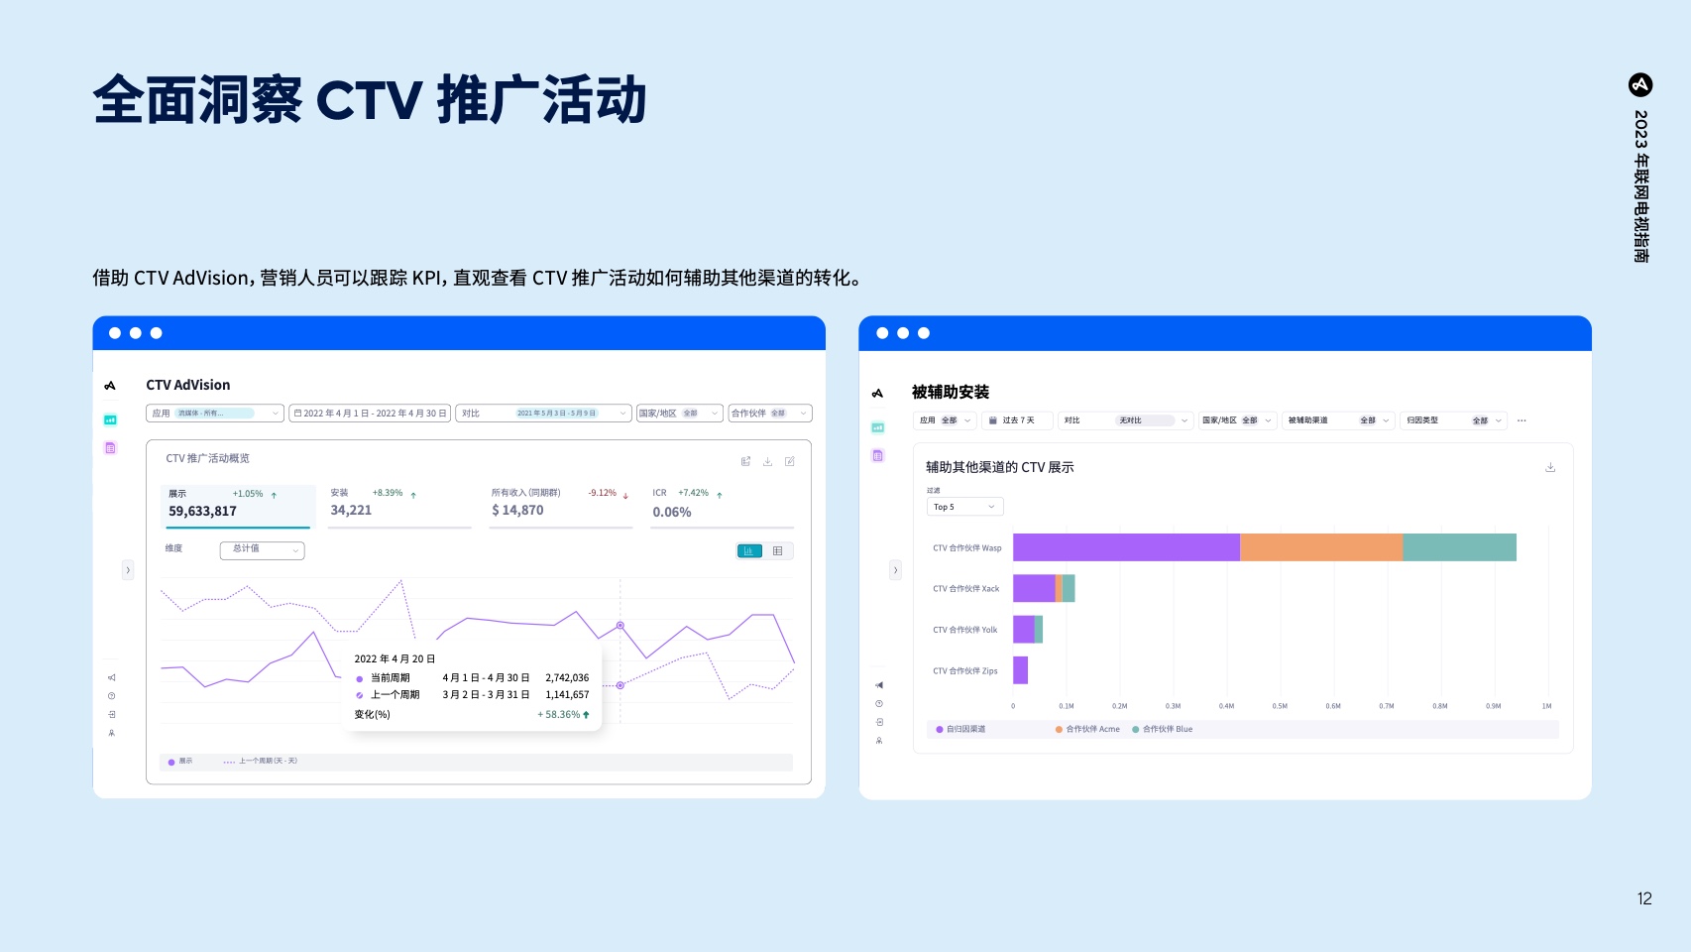
Task: Click teal segment of CTV 合作伙伴 Wasp bar
Action: tap(1459, 547)
